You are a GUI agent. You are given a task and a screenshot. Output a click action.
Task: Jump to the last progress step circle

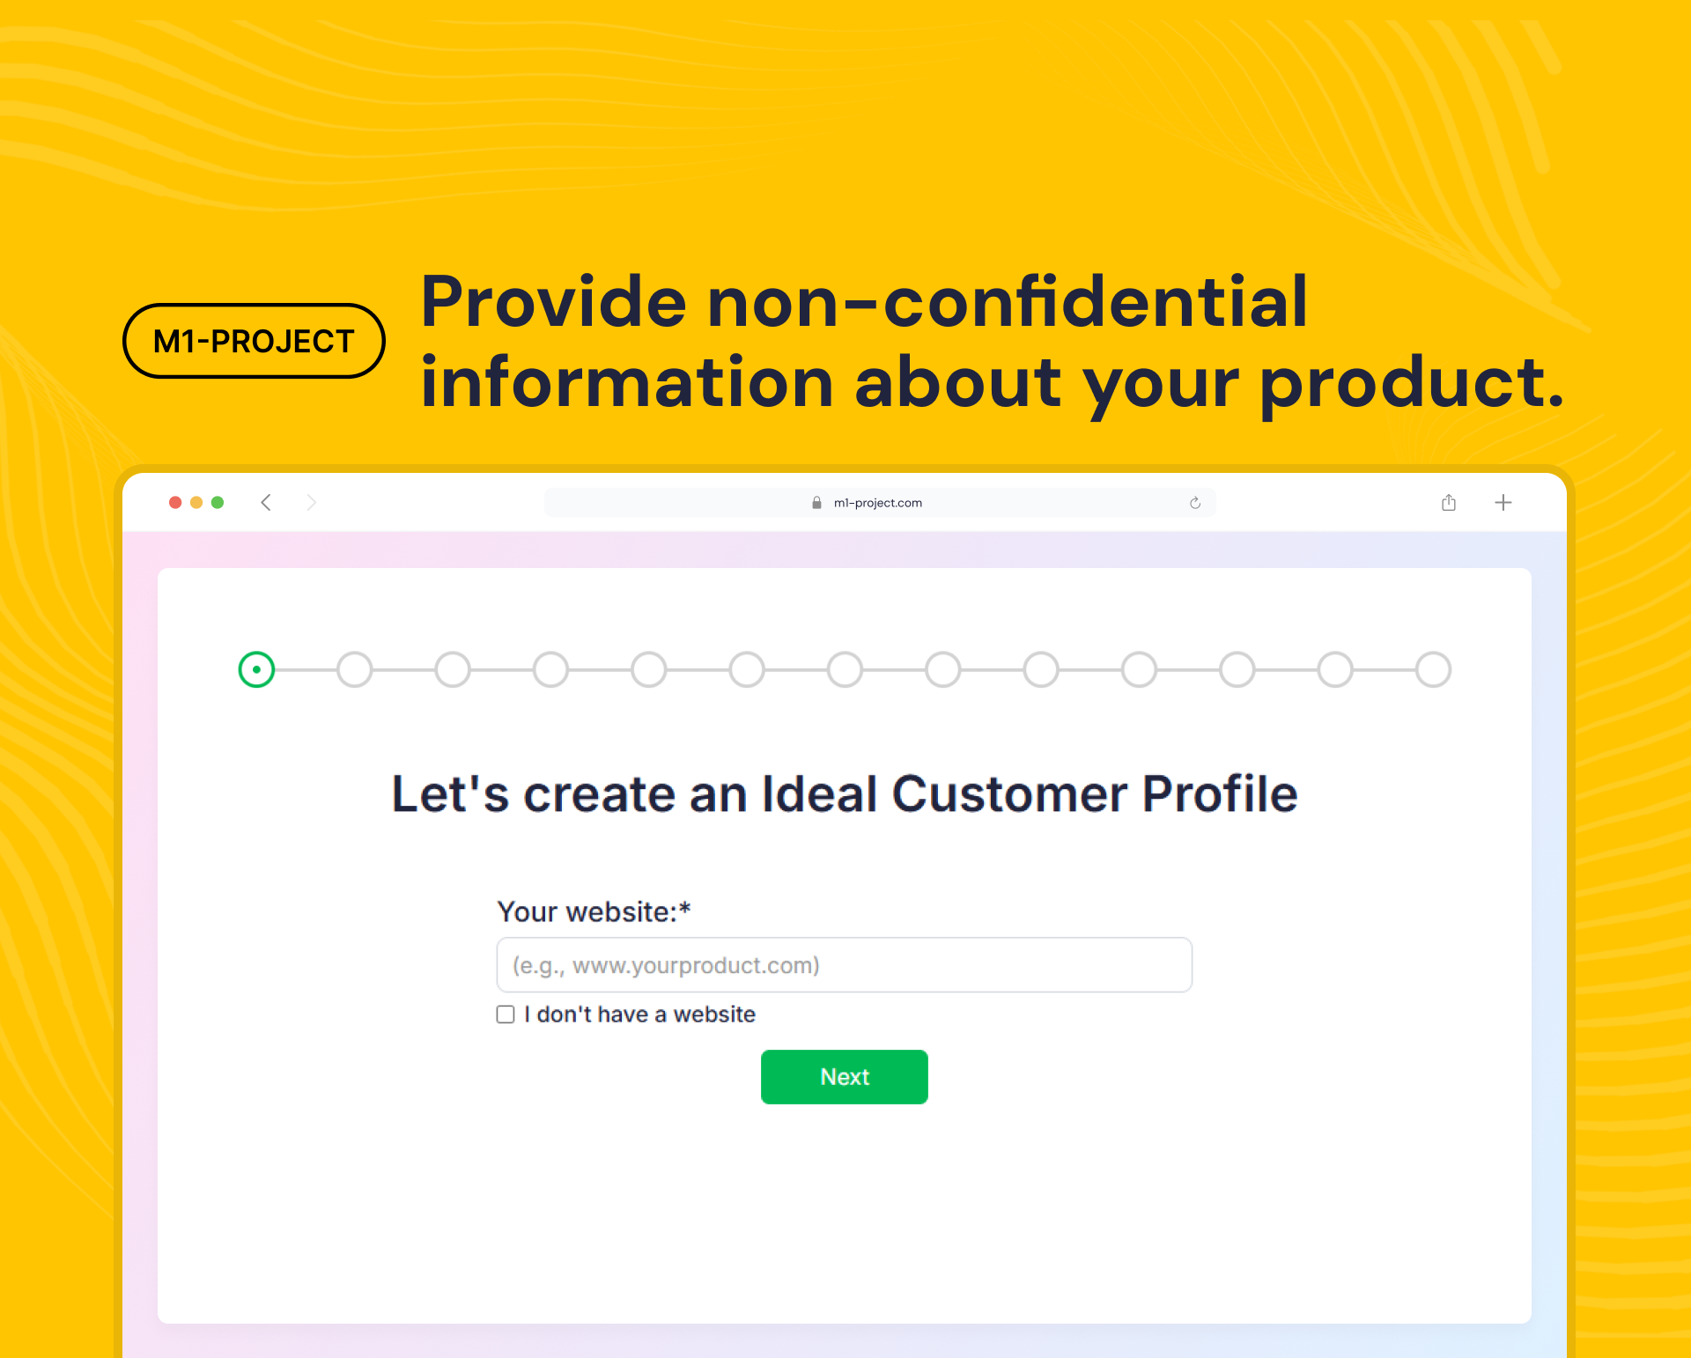click(1433, 669)
